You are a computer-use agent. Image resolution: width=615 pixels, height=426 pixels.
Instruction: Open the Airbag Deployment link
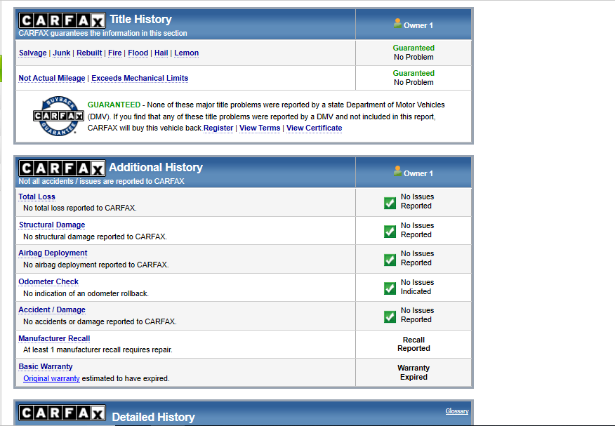[x=53, y=253]
